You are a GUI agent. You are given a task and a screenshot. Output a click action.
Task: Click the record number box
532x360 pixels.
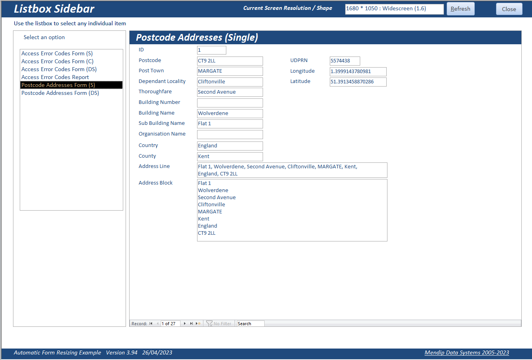click(171, 324)
